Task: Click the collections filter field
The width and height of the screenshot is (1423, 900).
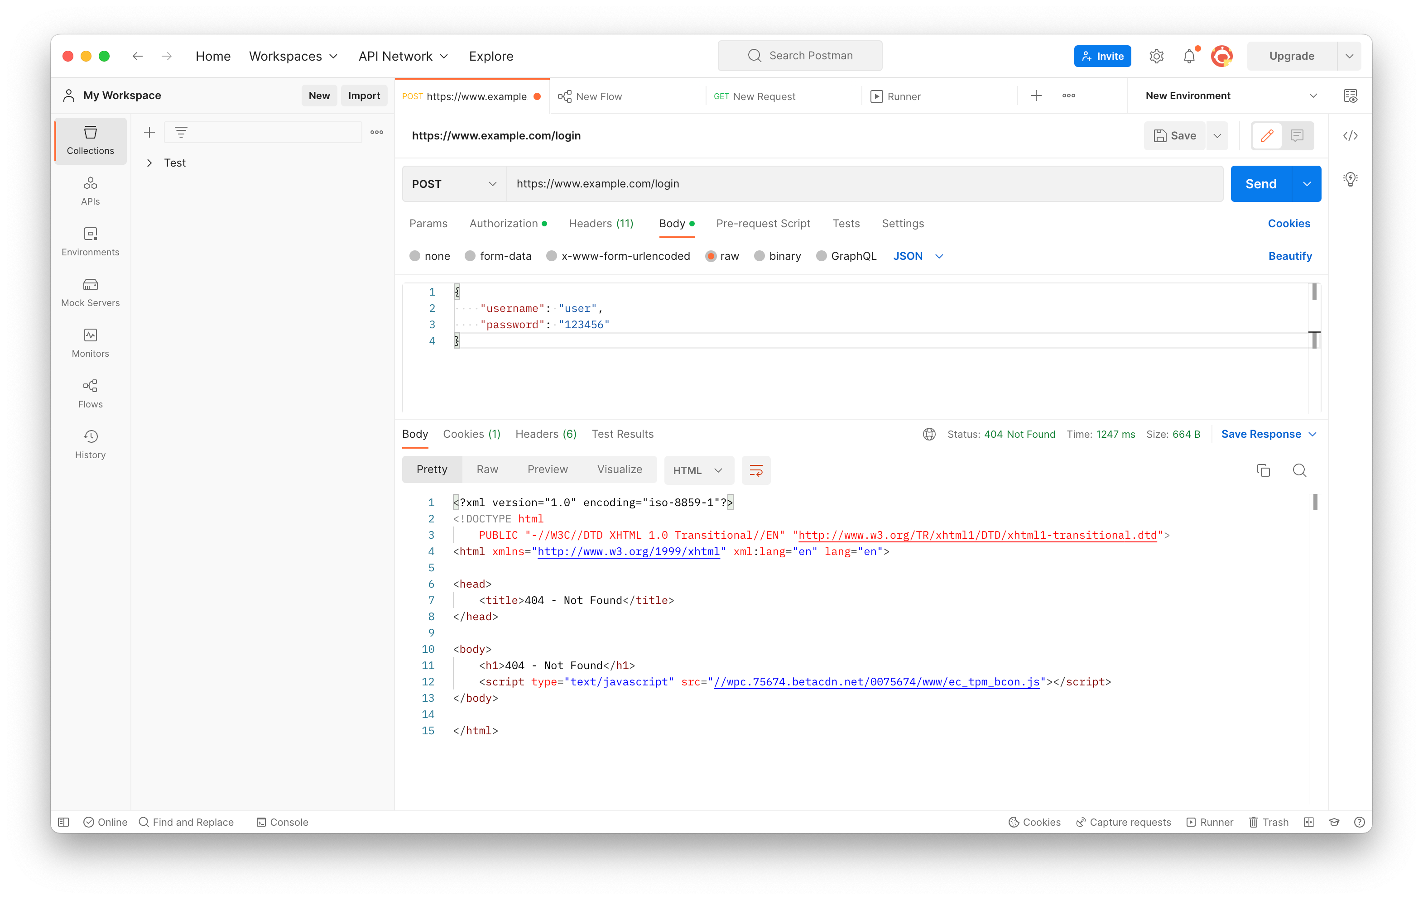Action: (263, 132)
